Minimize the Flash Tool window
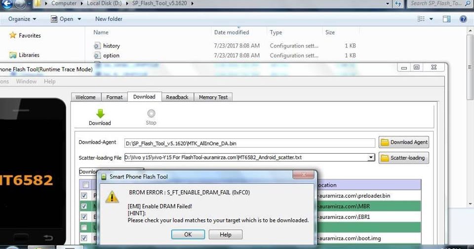The height and width of the screenshot is (249, 474). [x=404, y=68]
